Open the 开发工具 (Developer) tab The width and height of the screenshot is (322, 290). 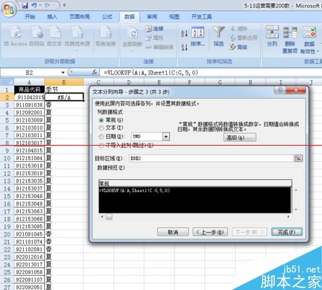202,17
